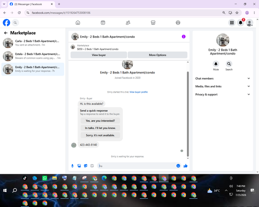The image size is (259, 207).
Task: Select the Emily apartment conversation
Action: tap(33, 69)
